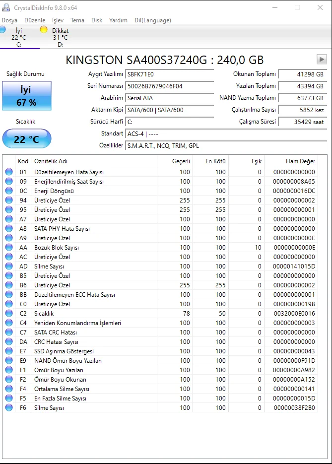Click raw value 00000038F2B0 in F6 row
This screenshot has width=332, height=464.
(x=294, y=408)
